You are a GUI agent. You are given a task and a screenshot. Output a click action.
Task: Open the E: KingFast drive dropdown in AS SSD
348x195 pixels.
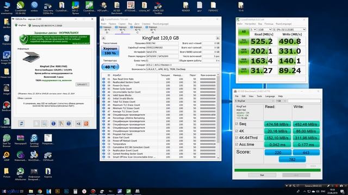(254, 101)
